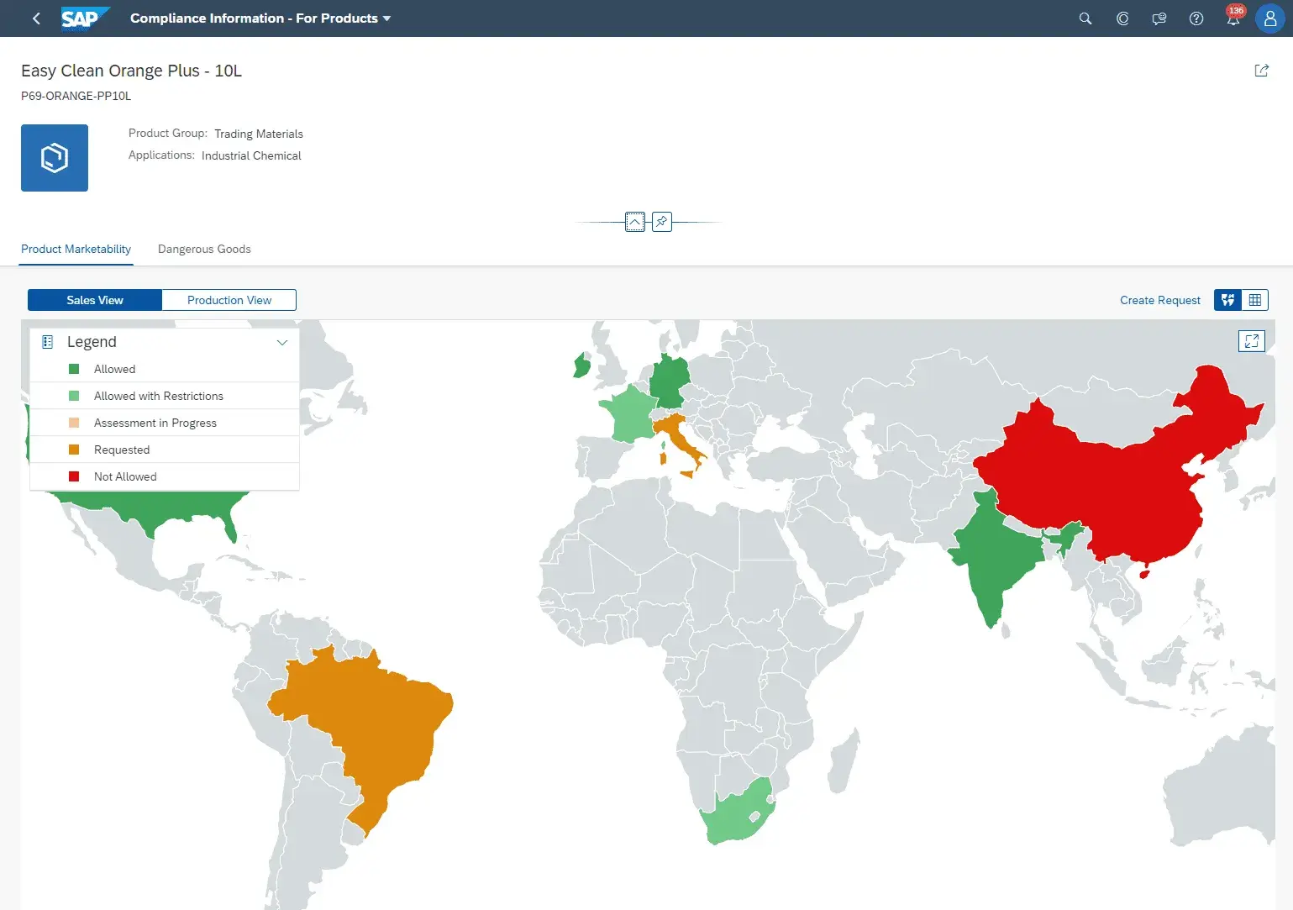
Task: Switch to Dangerous Goods tab
Action: click(x=204, y=249)
